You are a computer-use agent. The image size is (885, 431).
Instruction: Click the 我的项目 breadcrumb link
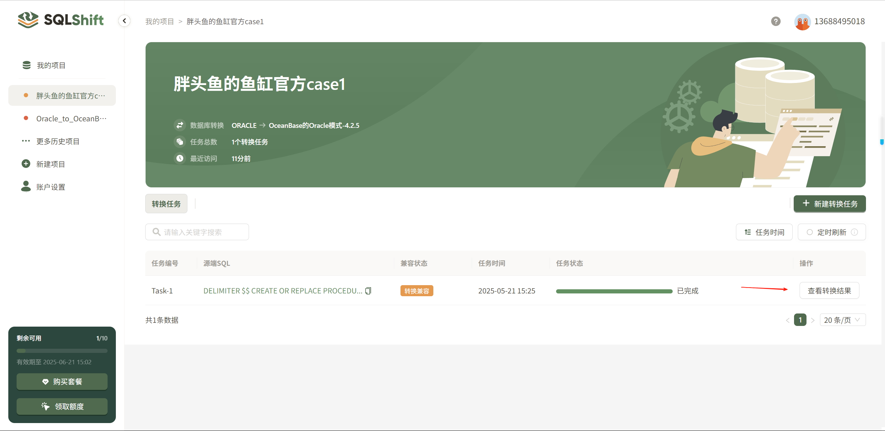[x=159, y=21]
